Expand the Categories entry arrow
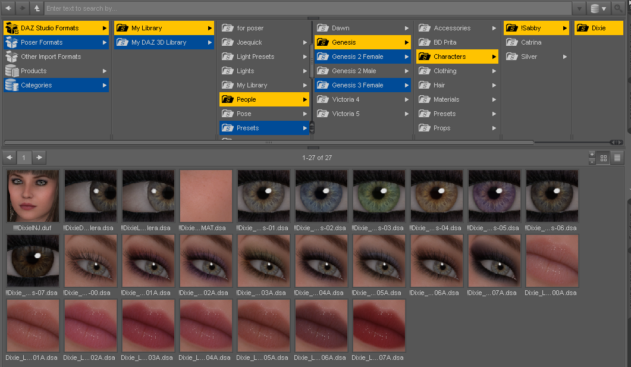This screenshot has height=367, width=631. coord(105,85)
